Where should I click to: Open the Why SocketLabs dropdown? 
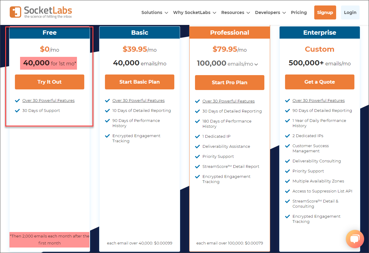(195, 12)
